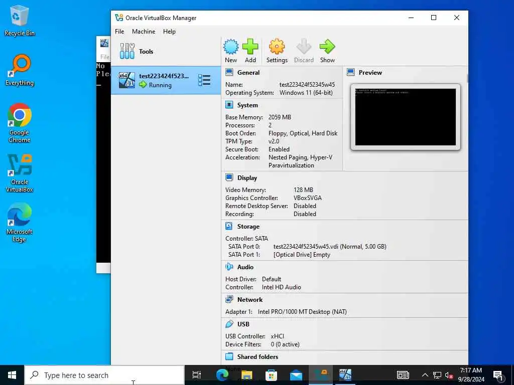514x385 pixels.
Task: Open Recycle Bin desktop icon
Action: (x=20, y=20)
